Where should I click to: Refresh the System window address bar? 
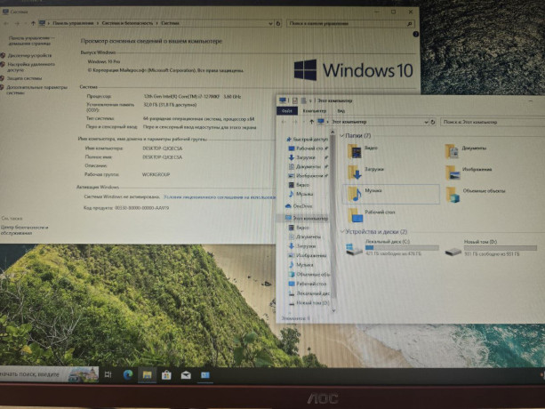pos(278,23)
